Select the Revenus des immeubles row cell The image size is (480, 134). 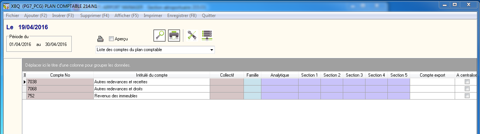click(152, 96)
